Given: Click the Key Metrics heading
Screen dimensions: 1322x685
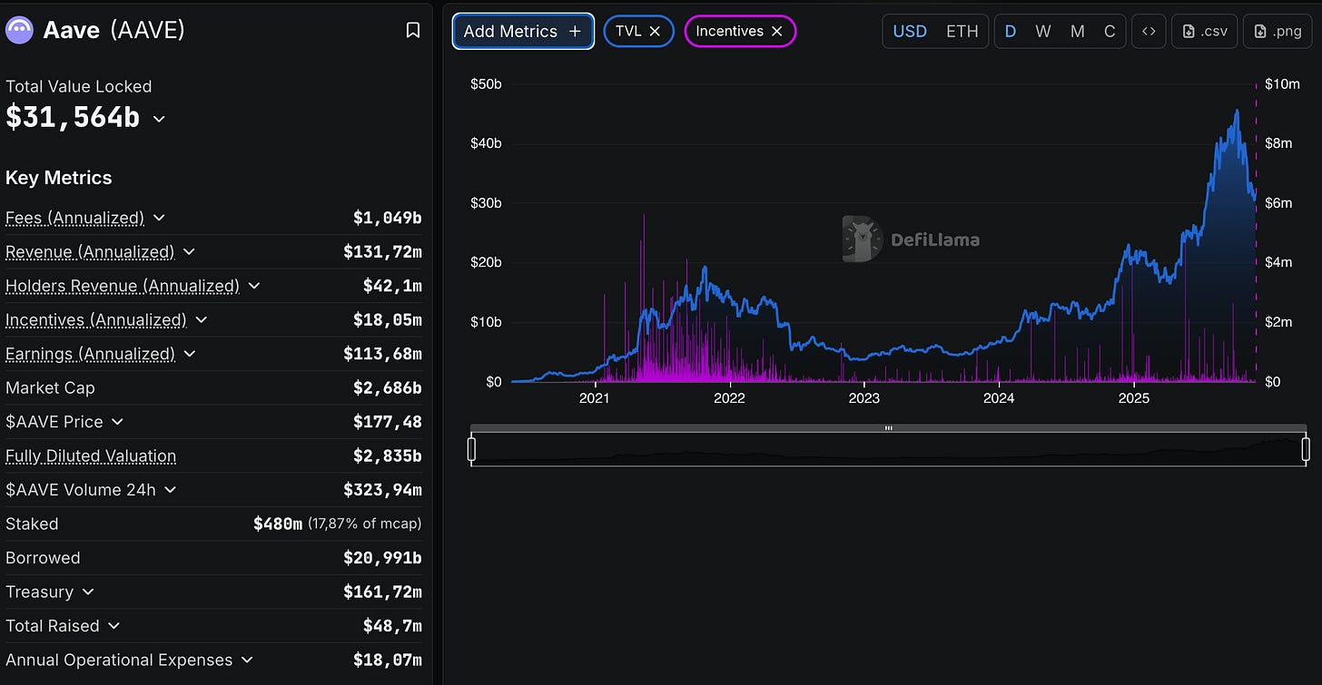Looking at the screenshot, I should tap(59, 178).
